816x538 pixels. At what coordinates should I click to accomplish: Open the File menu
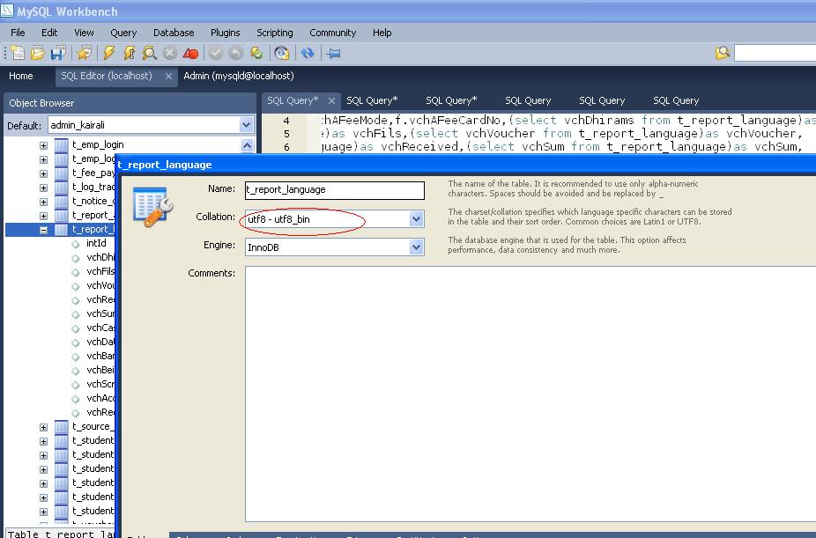18,33
